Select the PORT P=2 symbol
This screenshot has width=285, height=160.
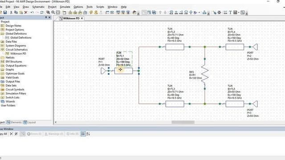[x=255, y=47]
